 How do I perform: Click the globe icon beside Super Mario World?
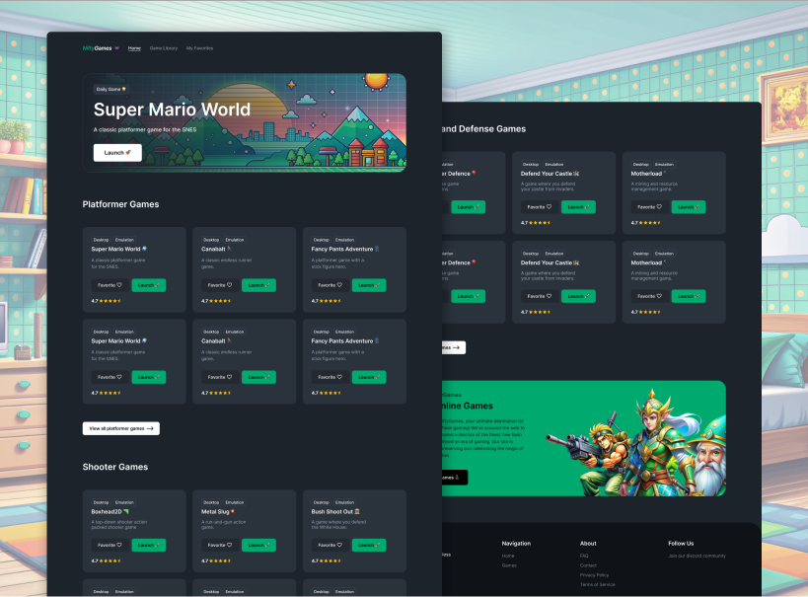(143, 249)
